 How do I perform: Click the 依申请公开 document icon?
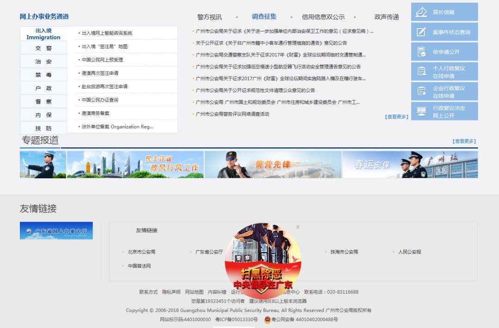pyautogui.click(x=421, y=52)
